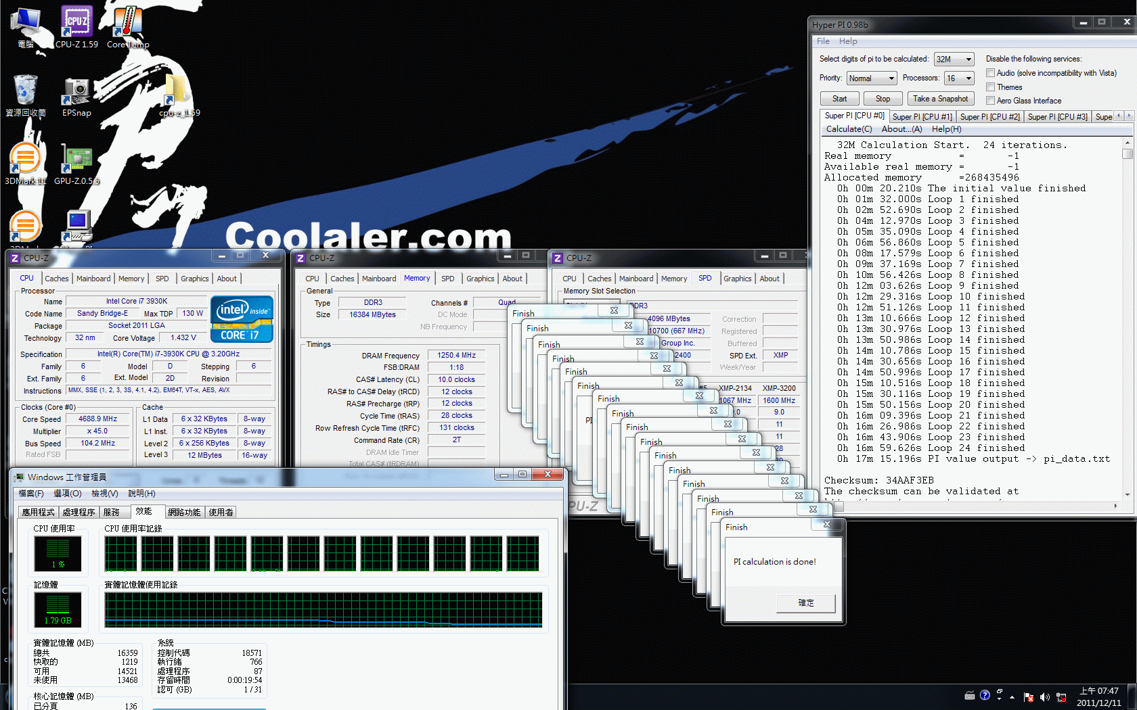The width and height of the screenshot is (1137, 710).
Task: Open the Core Temp desktop shortcut
Action: click(128, 27)
